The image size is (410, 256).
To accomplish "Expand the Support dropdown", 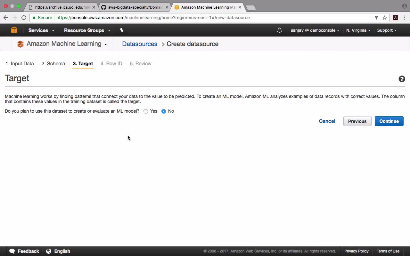I will click(387, 30).
